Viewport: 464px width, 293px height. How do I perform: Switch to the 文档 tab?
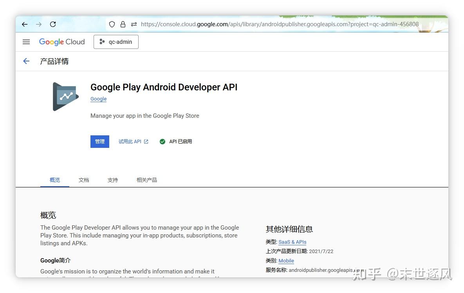pyautogui.click(x=83, y=180)
